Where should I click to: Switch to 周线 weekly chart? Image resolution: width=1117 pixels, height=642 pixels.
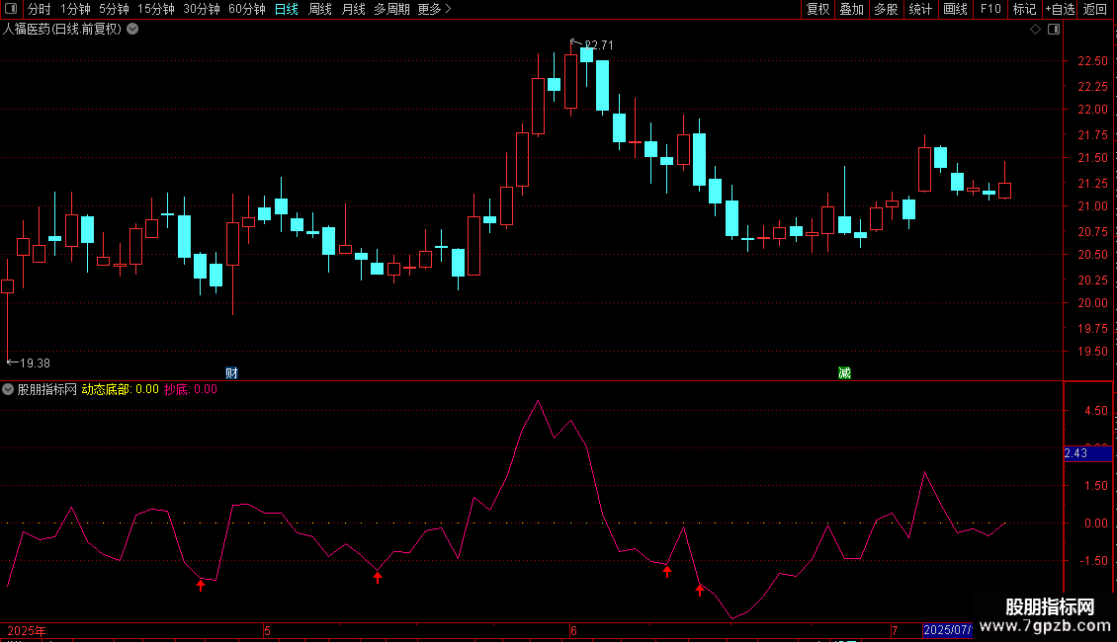320,9
